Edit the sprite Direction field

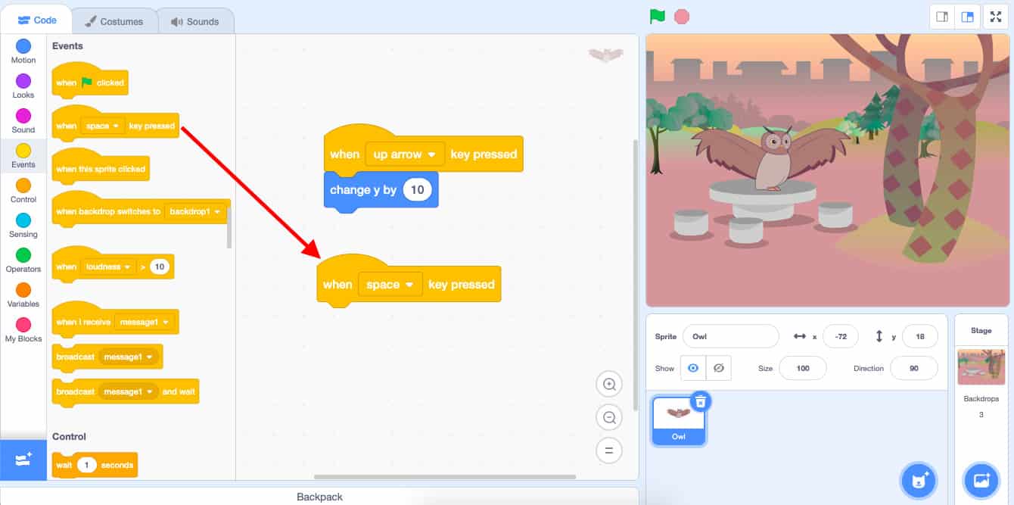click(x=914, y=368)
